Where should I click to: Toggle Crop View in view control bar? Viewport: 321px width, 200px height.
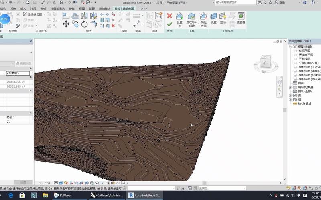coord(81,183)
